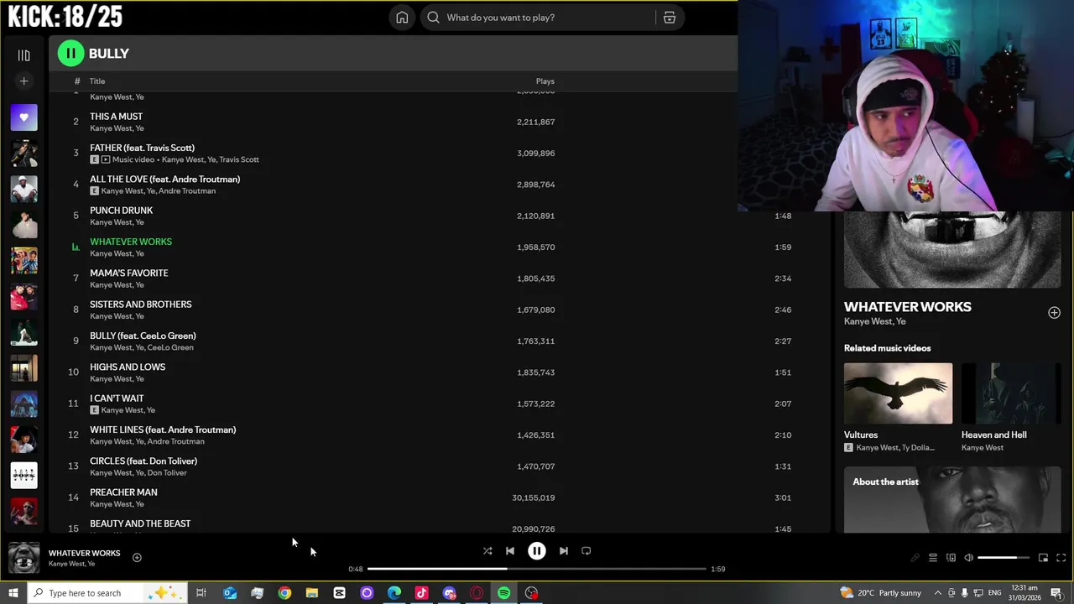This screenshot has width=1074, height=604.
Task: Enter full screen mode
Action: click(1061, 558)
